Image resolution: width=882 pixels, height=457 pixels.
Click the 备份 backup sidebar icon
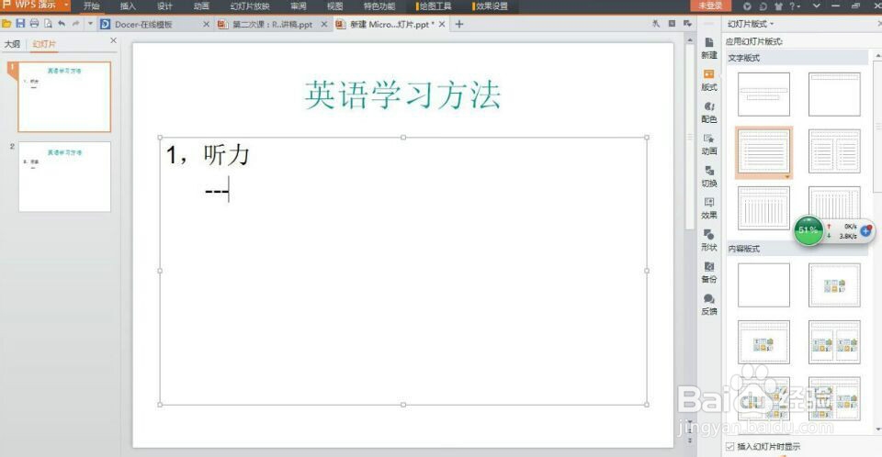point(708,272)
